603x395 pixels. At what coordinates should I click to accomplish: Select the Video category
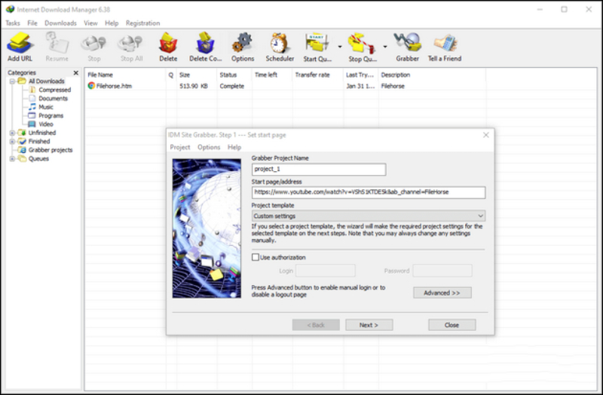pos(41,124)
